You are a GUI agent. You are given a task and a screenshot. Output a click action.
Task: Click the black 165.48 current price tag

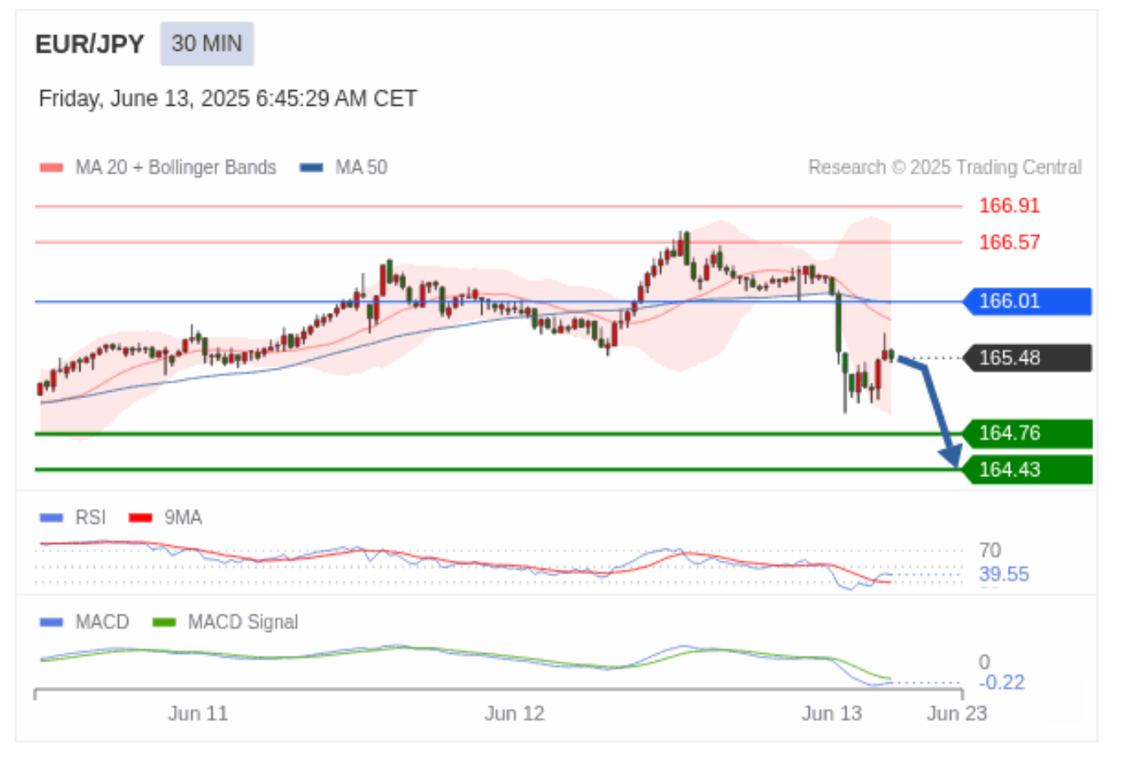pos(1027,358)
